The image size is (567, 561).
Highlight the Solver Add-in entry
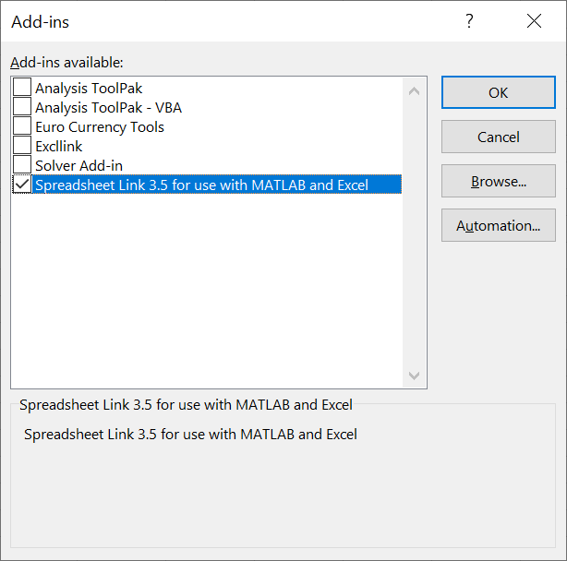(x=78, y=166)
